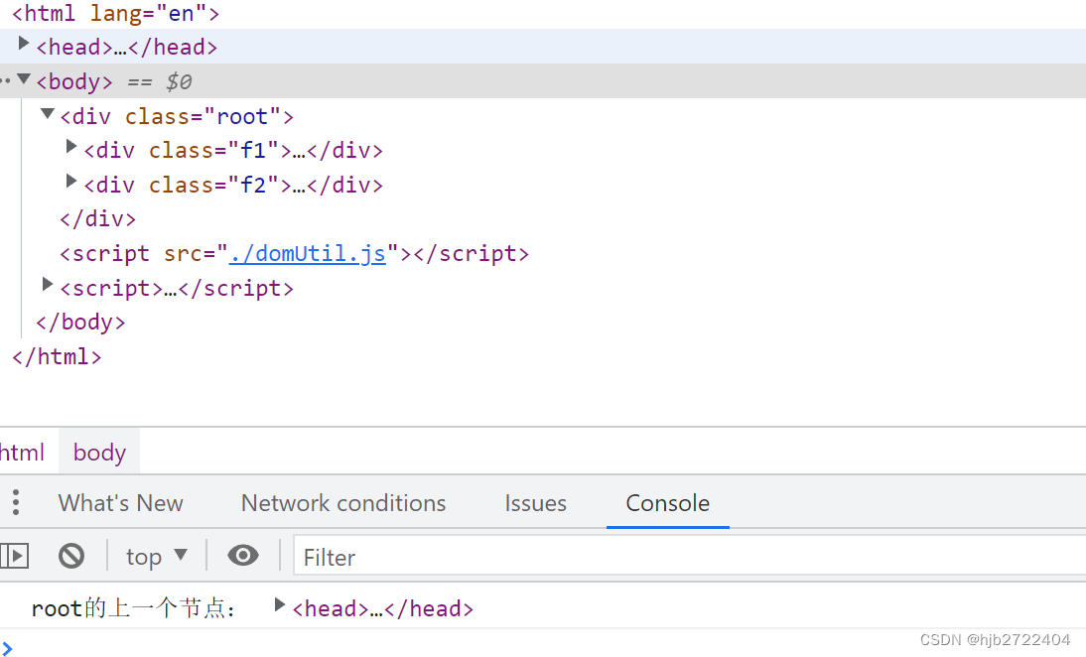This screenshot has width=1086, height=657.
Task: Collapse the body element node
Action: tap(24, 79)
